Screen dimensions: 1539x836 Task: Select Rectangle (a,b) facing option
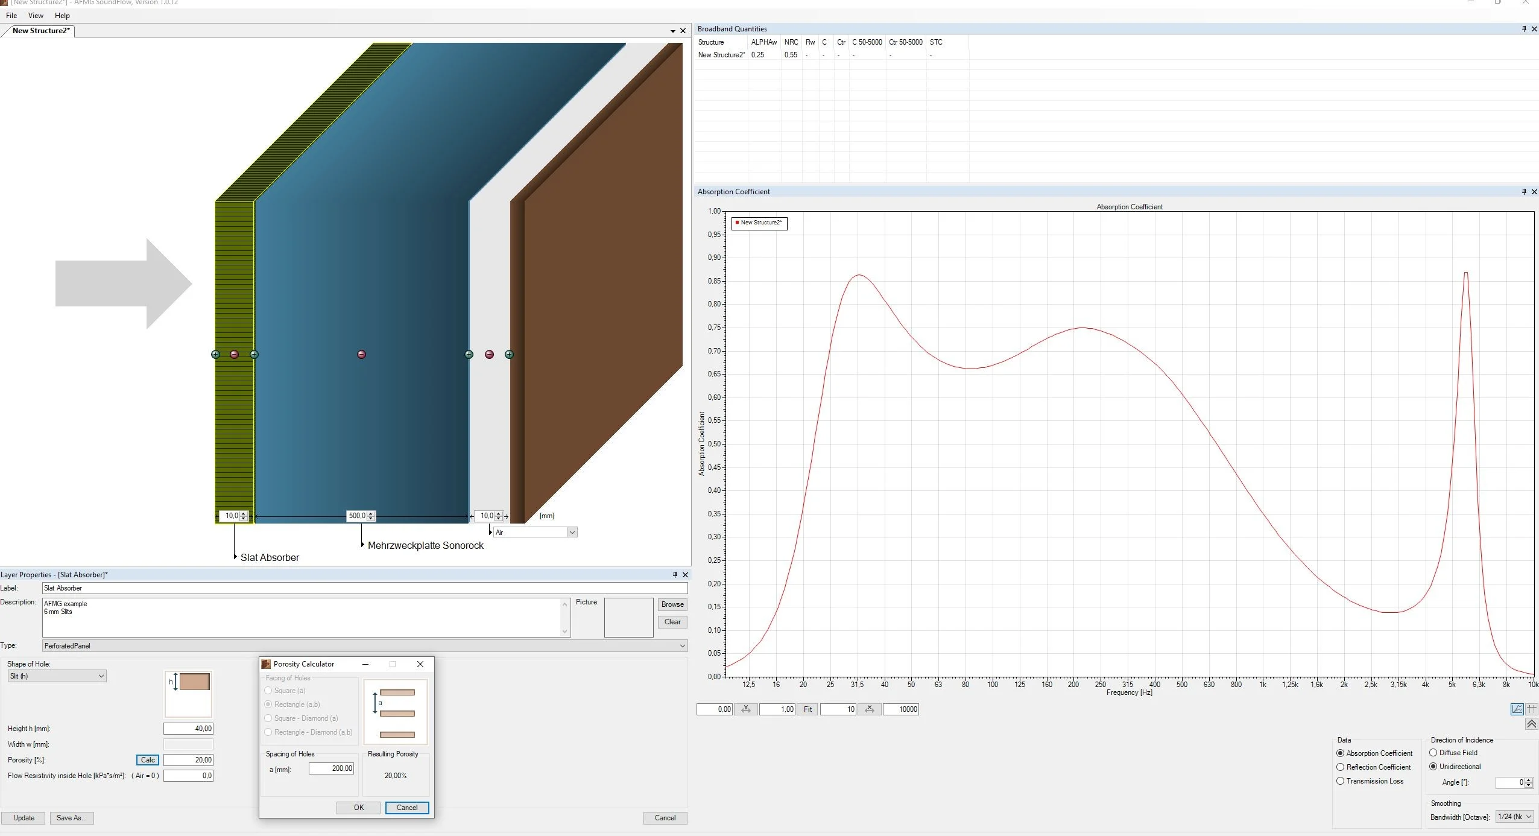[x=292, y=705]
